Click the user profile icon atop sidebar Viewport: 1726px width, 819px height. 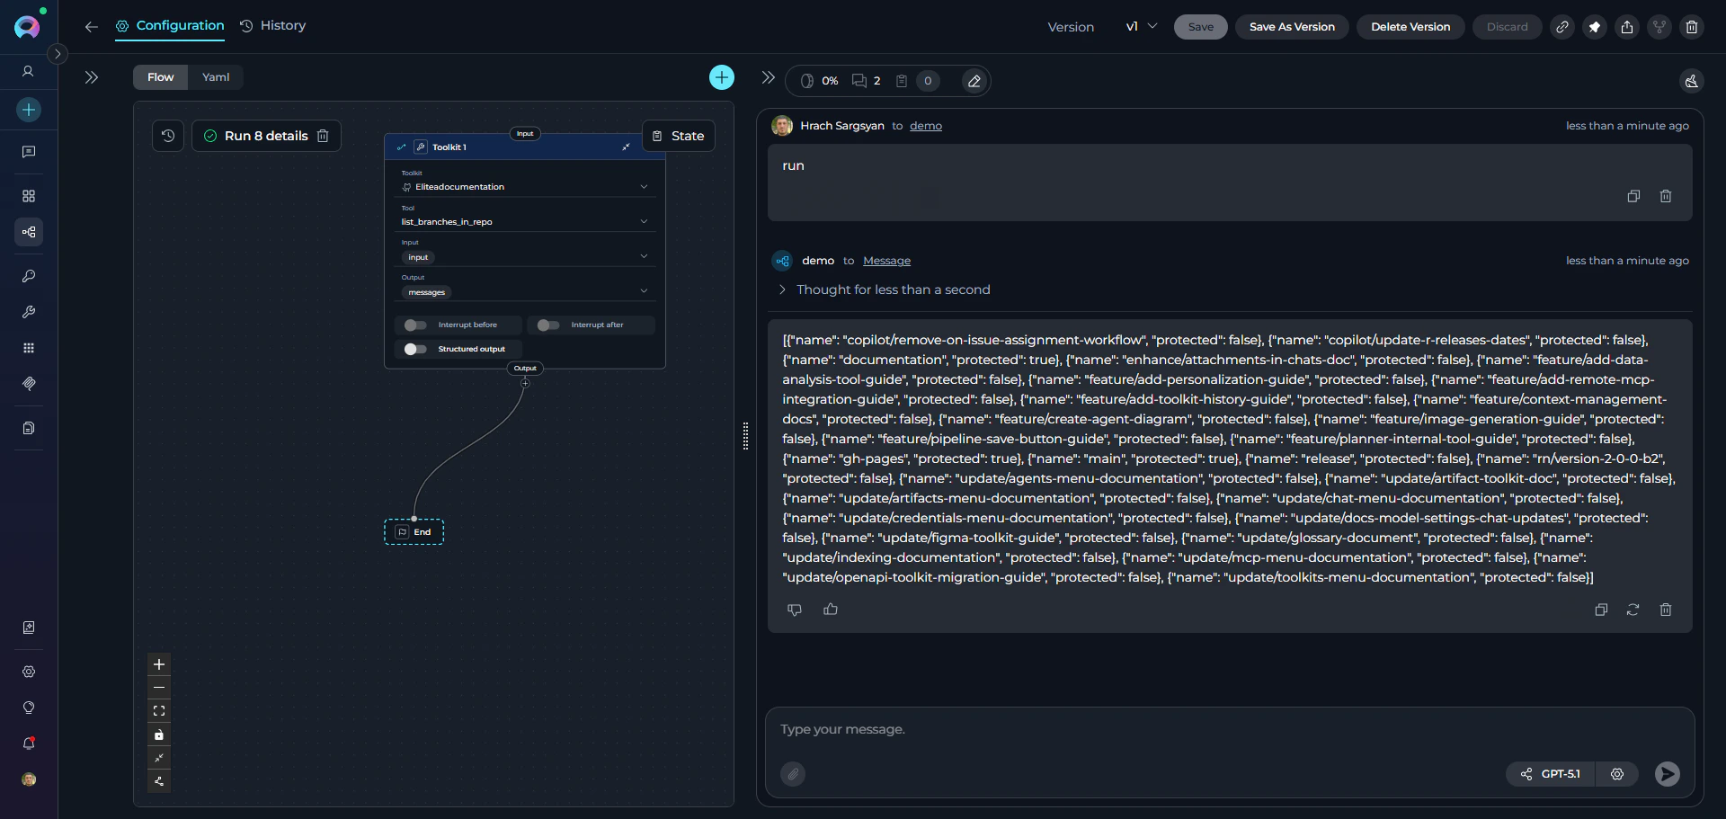pos(29,71)
